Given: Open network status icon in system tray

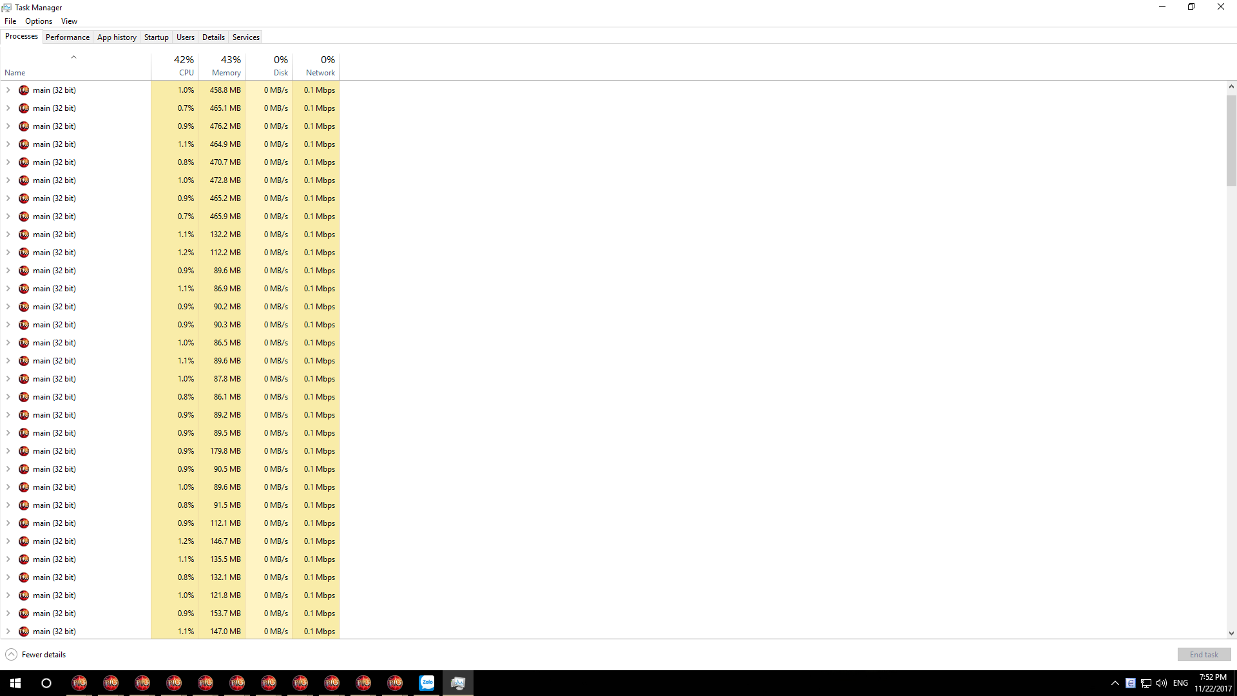Looking at the screenshot, I should [1146, 683].
